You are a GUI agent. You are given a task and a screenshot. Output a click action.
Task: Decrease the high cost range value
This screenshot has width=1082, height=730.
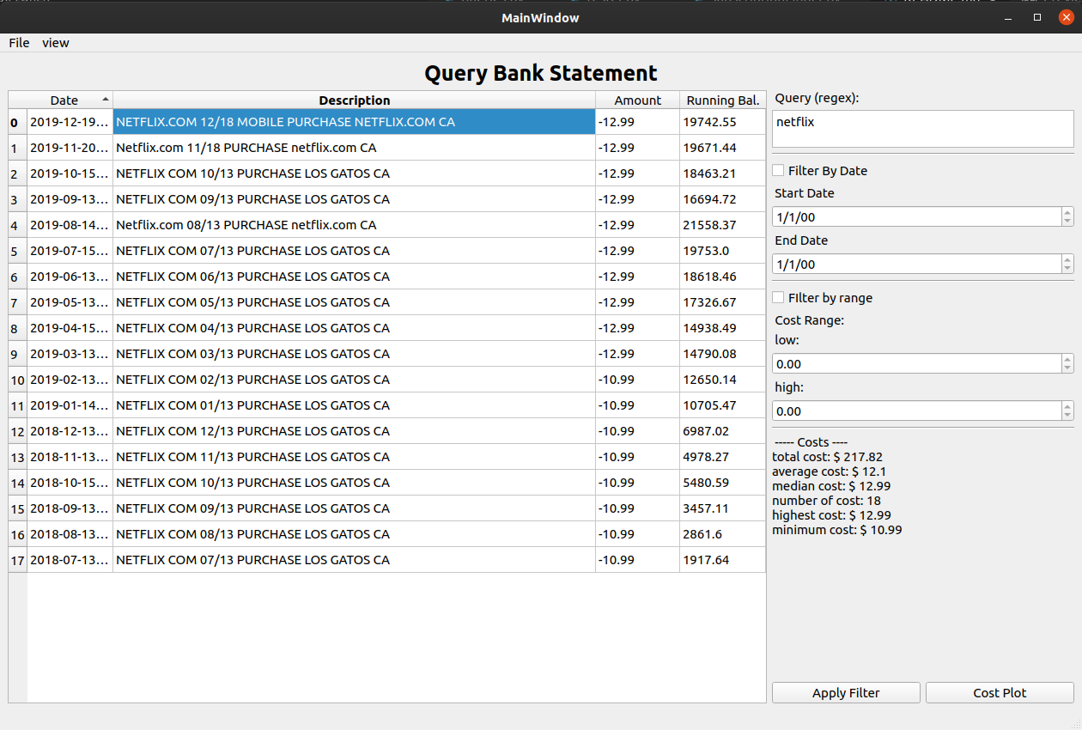point(1067,417)
